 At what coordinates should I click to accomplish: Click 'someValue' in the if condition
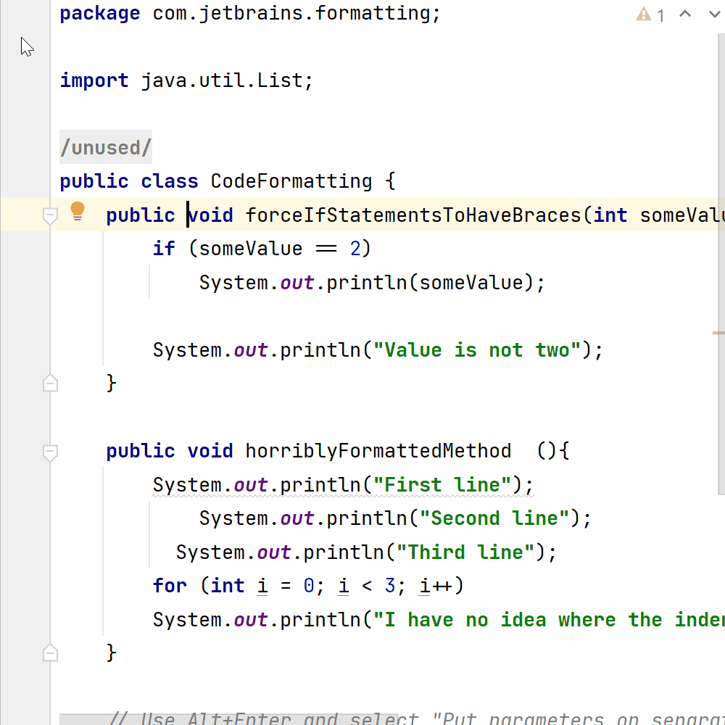point(251,249)
